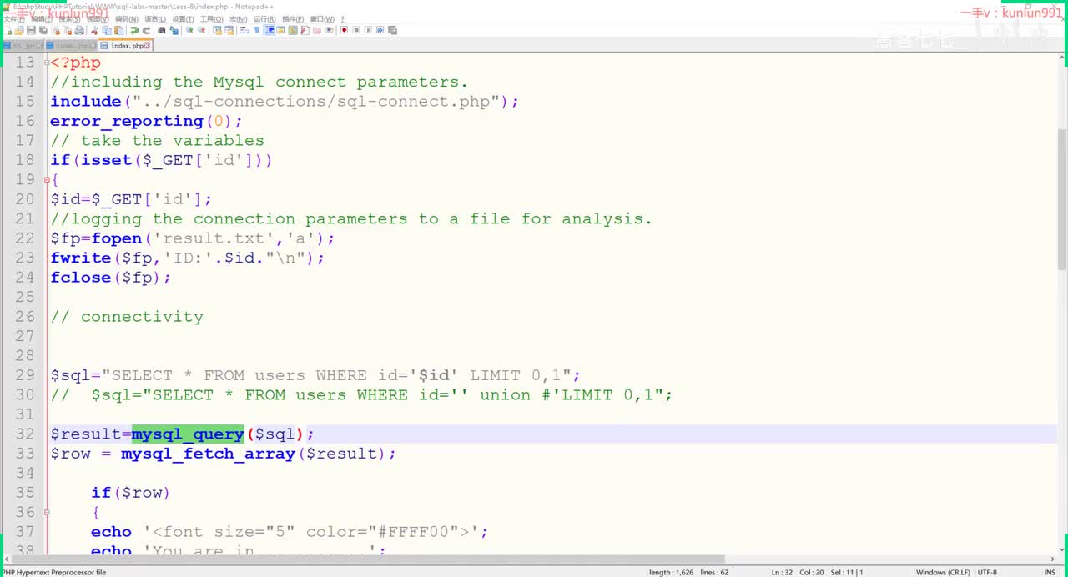Click the Cut scissors icon

[93, 30]
